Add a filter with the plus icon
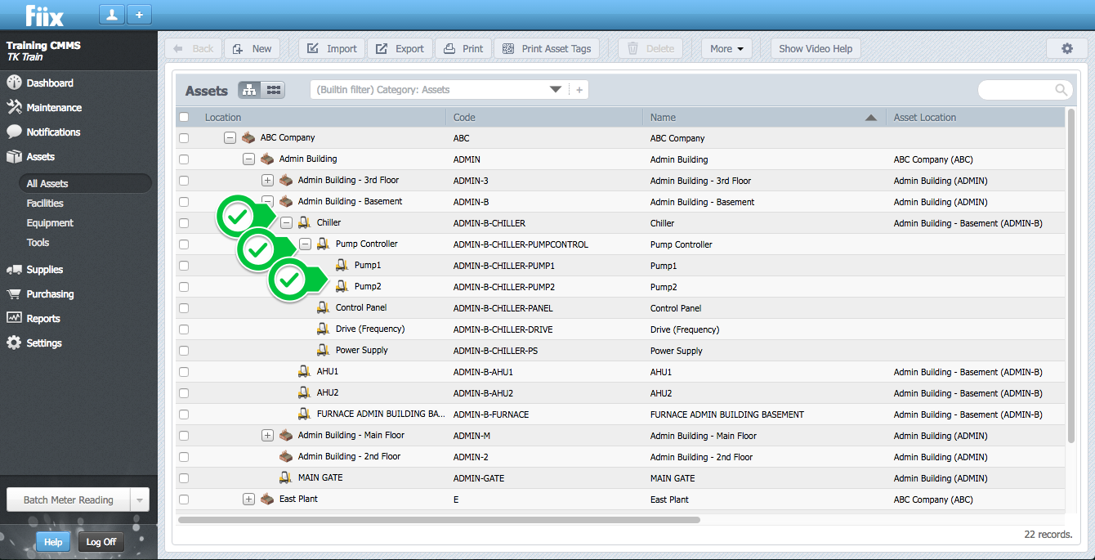Screen dimensions: 1095x560 pyautogui.click(x=579, y=90)
